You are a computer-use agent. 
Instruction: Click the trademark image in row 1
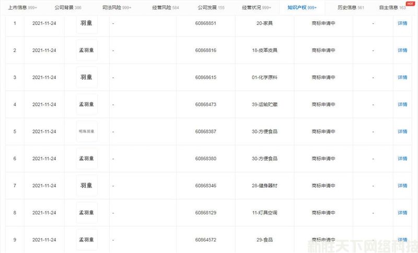pyautogui.click(x=87, y=23)
